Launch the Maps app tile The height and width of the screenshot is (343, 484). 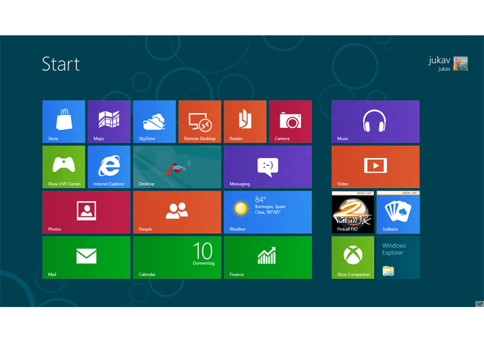coord(109,122)
